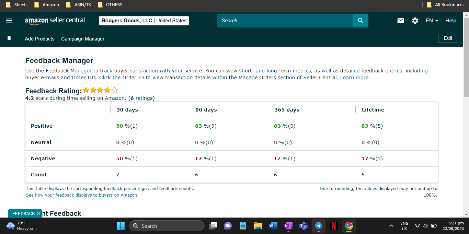Open the clock showing 5:21 pm
The image size is (469, 234).
(x=453, y=226)
